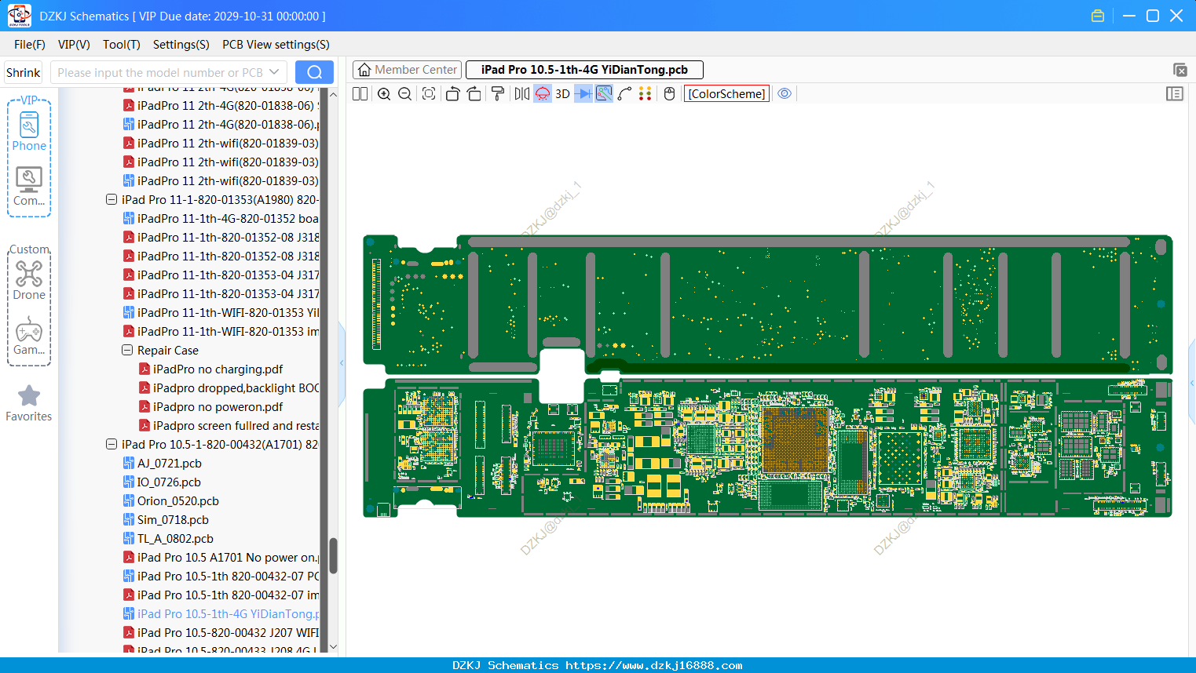Click the tree scroll up arrow

(x=333, y=94)
